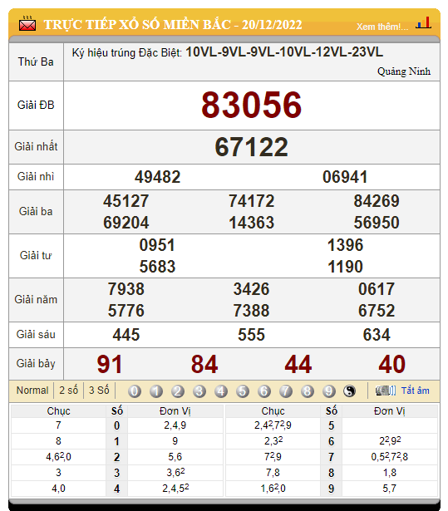Screen dimensions: 448x511
Task: Switch to 2 số view tab
Action: coord(68,390)
